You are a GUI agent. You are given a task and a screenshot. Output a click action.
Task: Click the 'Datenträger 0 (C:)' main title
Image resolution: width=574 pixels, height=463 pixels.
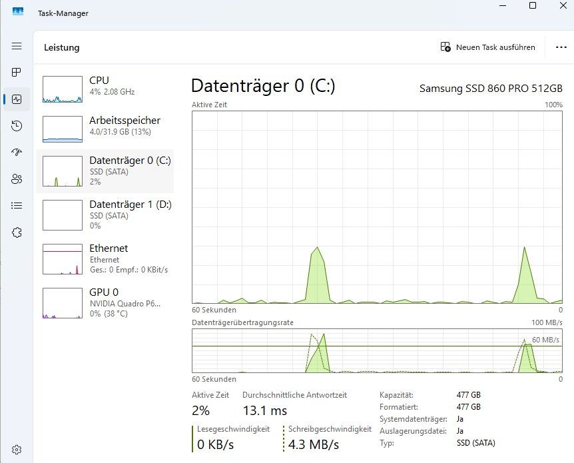pos(263,86)
